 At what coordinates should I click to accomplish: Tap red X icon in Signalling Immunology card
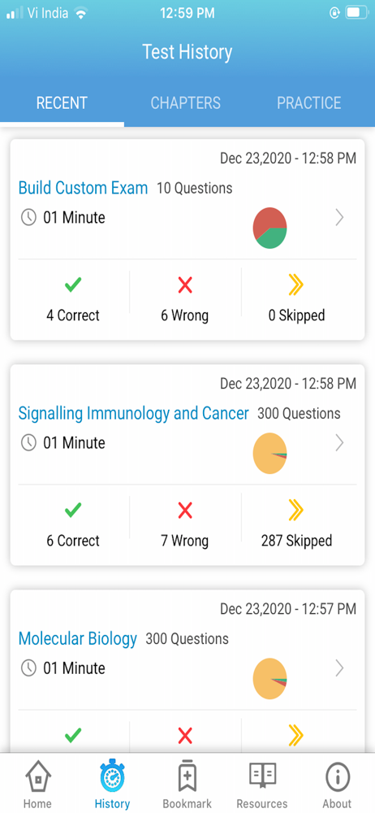click(185, 511)
